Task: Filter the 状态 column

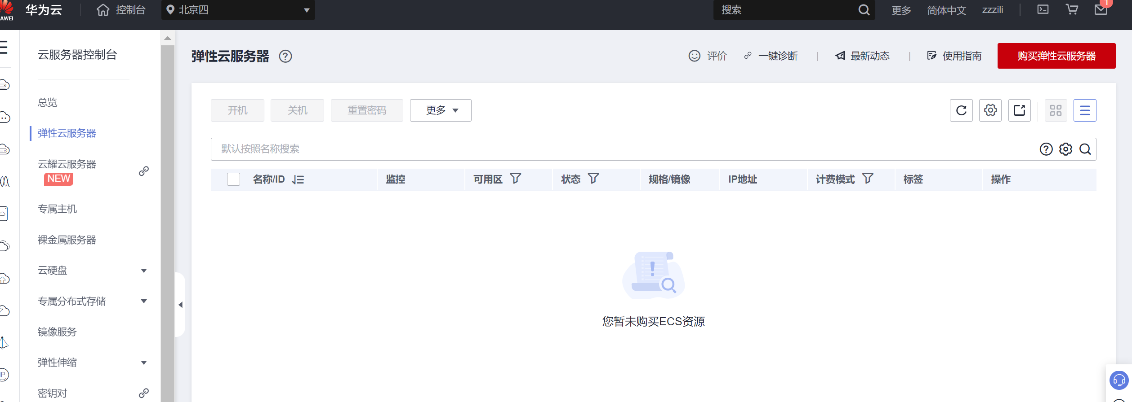Action: [x=593, y=179]
